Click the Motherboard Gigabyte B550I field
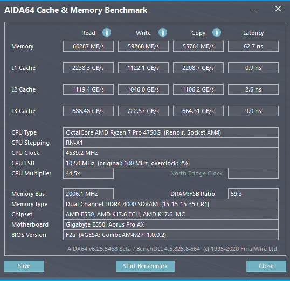 point(171,224)
